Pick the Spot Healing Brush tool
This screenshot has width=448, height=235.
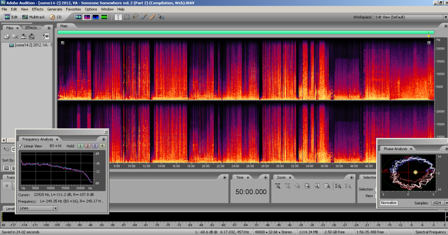(152, 17)
